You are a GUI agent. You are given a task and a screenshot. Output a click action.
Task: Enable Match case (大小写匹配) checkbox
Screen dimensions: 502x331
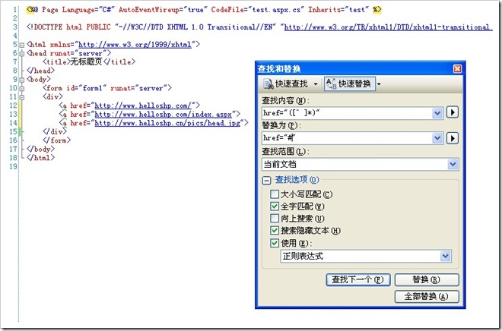click(275, 194)
